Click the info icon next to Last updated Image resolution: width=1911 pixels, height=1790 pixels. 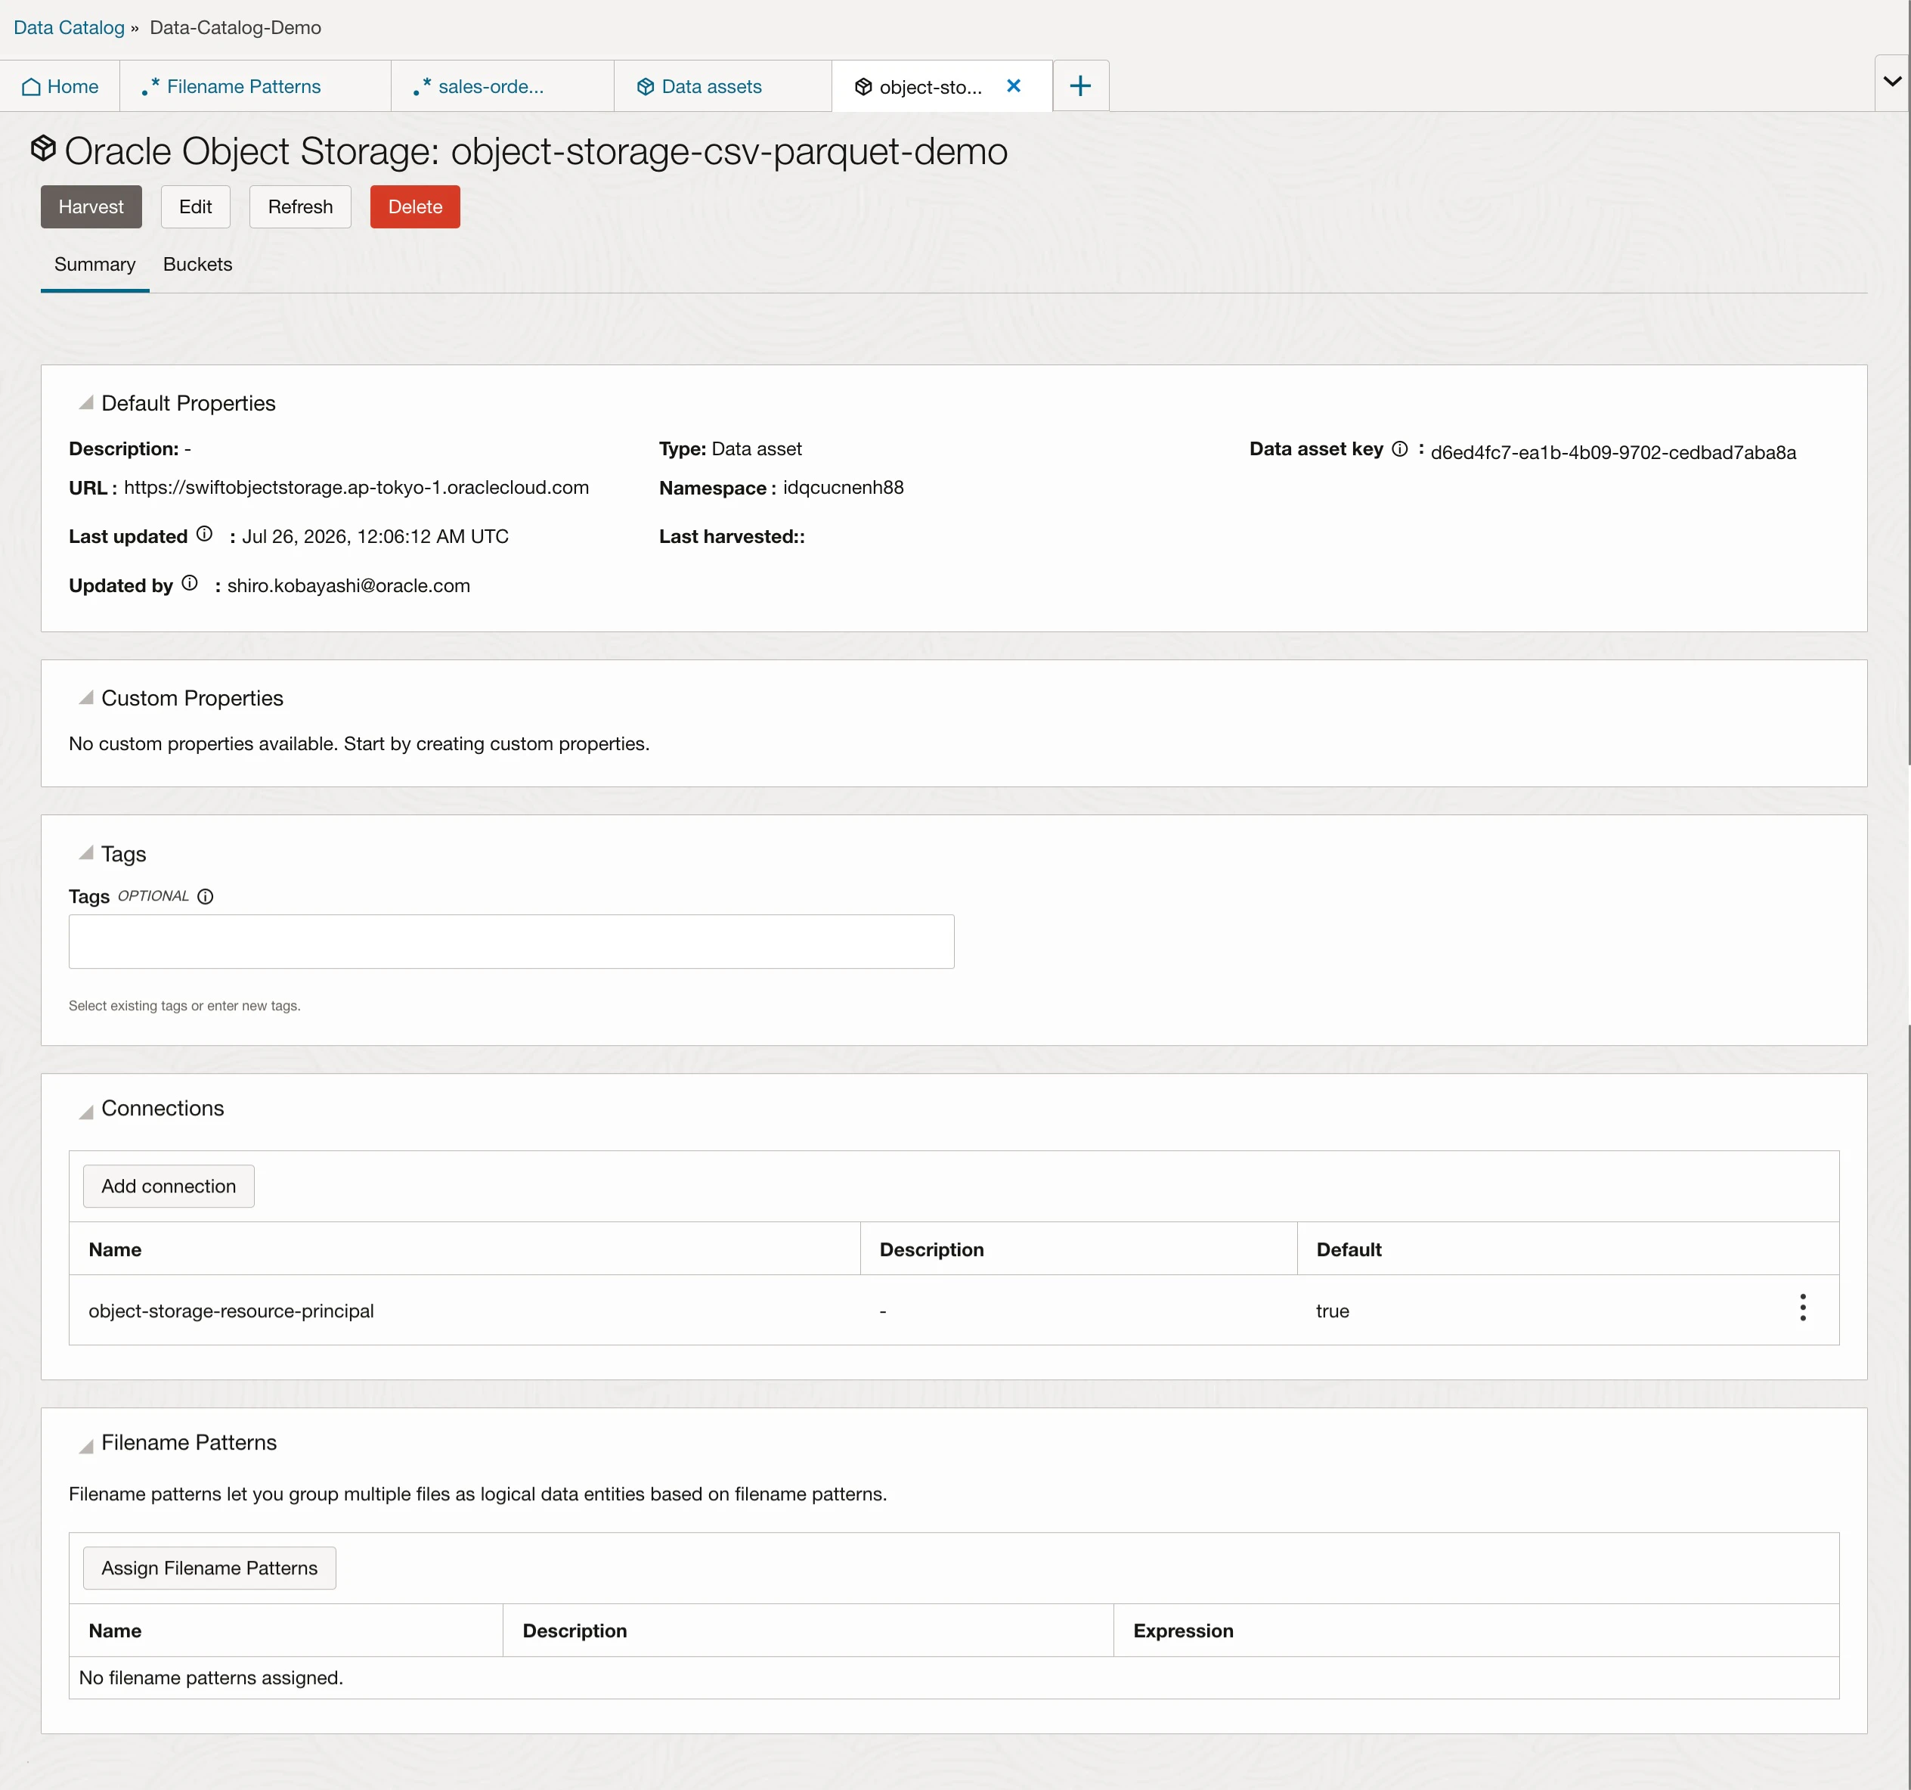(204, 534)
